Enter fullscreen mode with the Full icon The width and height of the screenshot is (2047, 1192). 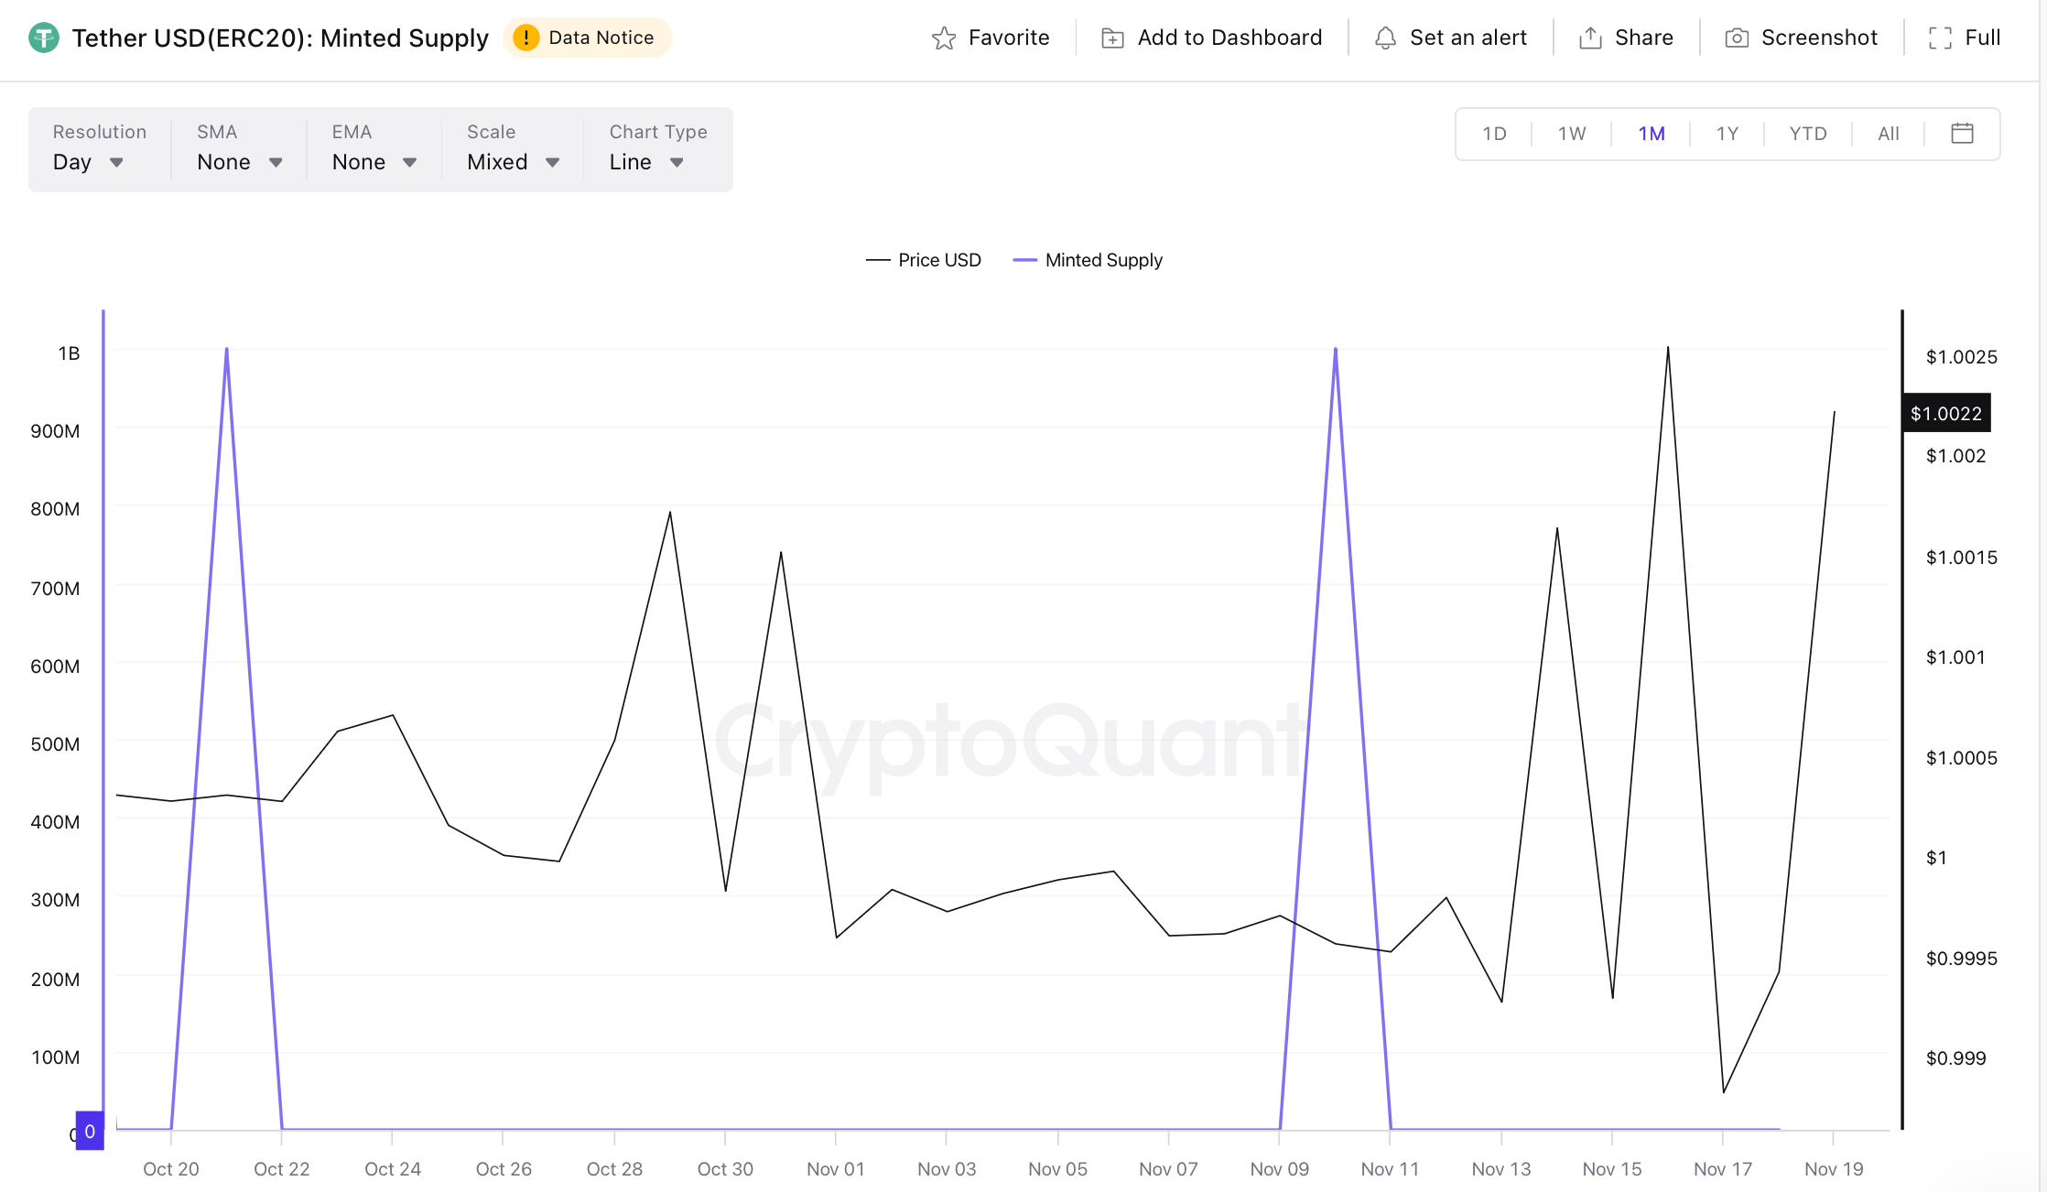point(1941,38)
